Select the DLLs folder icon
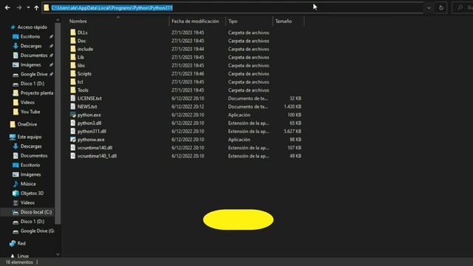Screen dimensions: 473x266 point(73,33)
